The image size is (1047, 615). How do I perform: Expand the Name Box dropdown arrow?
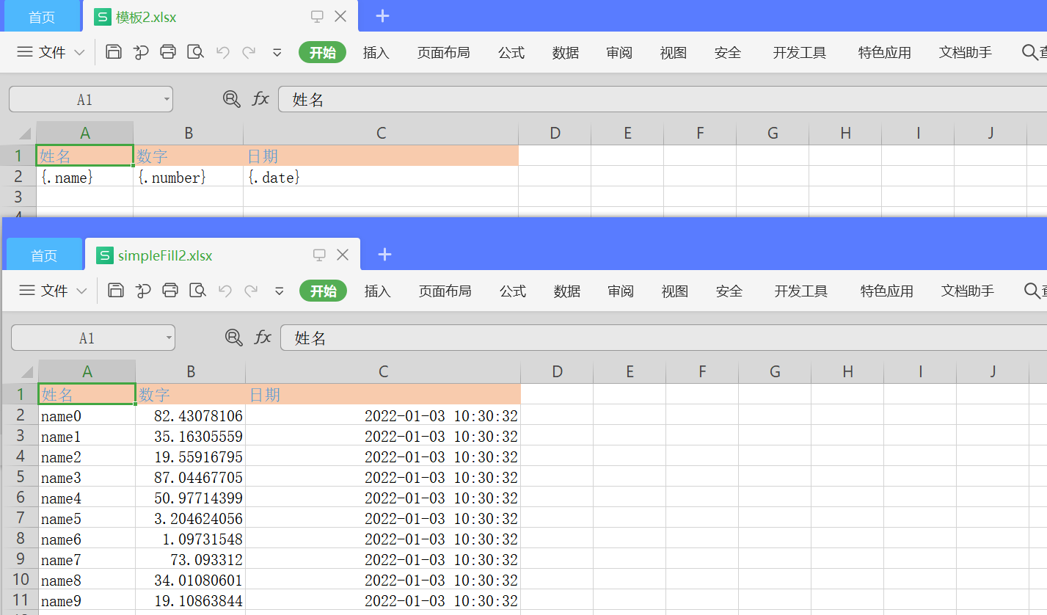pos(165,99)
